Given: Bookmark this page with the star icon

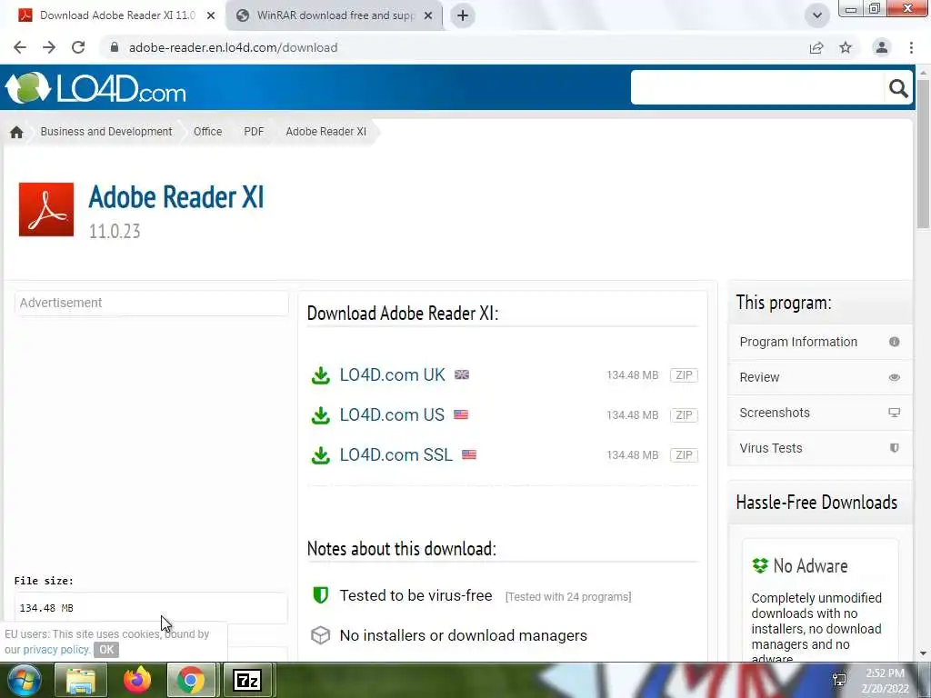Looking at the screenshot, I should 846,47.
